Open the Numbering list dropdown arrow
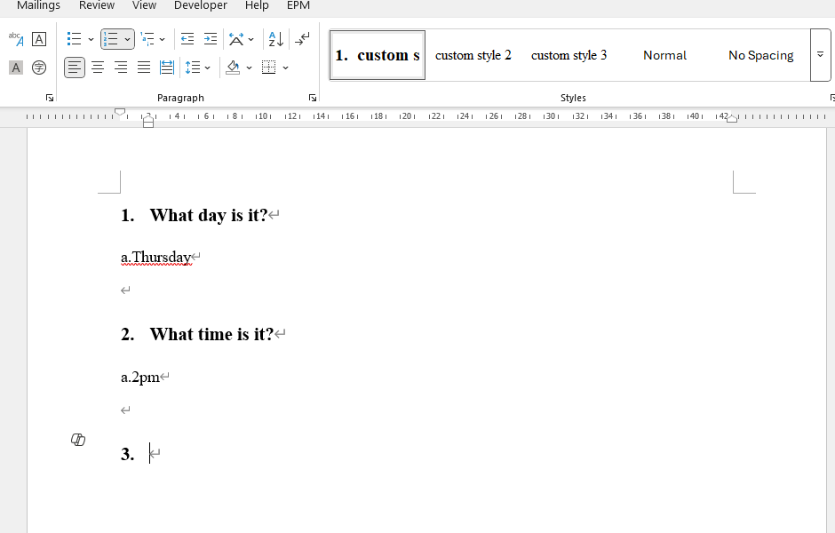This screenshot has height=533, width=835. [127, 39]
